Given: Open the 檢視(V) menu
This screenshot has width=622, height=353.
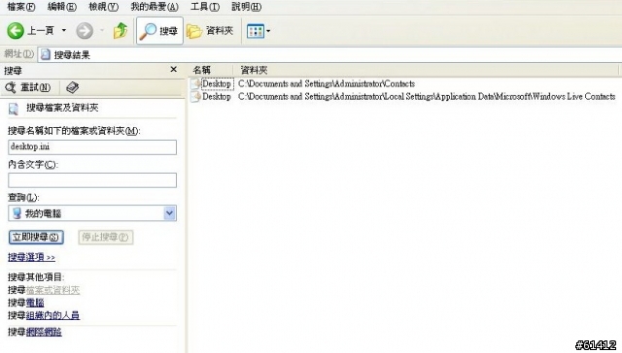Looking at the screenshot, I should tap(103, 7).
